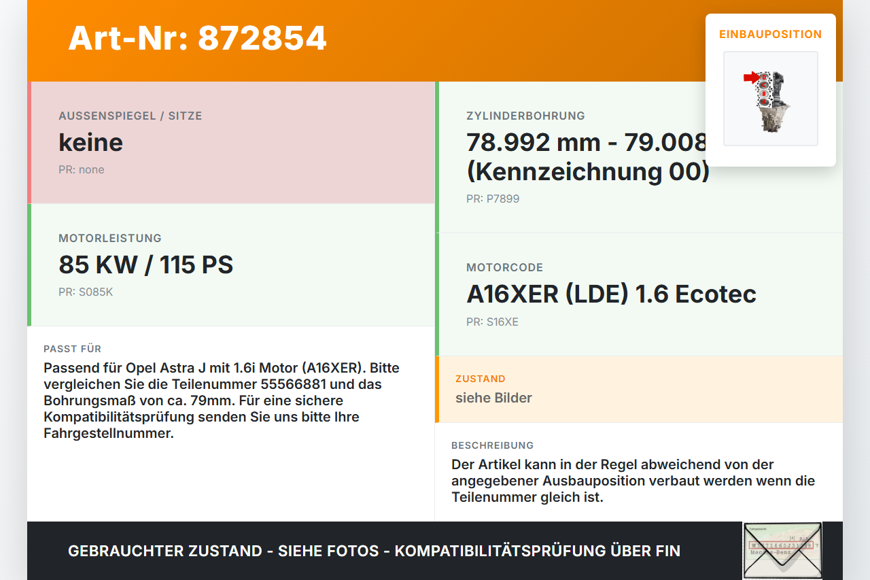The image size is (870, 580).
Task: Click the 'PR: P7899' code
Action: click(x=493, y=199)
